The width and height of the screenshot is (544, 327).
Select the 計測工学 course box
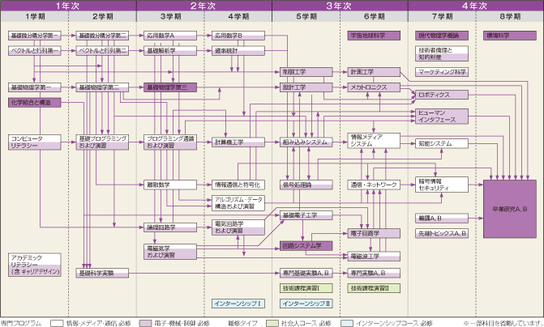(x=374, y=72)
